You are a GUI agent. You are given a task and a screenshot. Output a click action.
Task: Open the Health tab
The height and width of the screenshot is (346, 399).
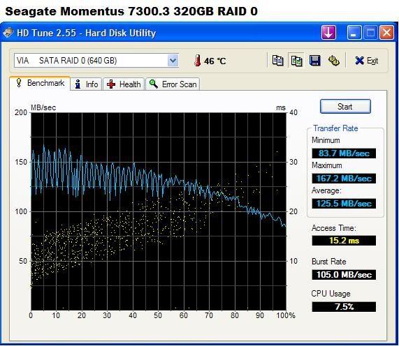click(x=124, y=84)
